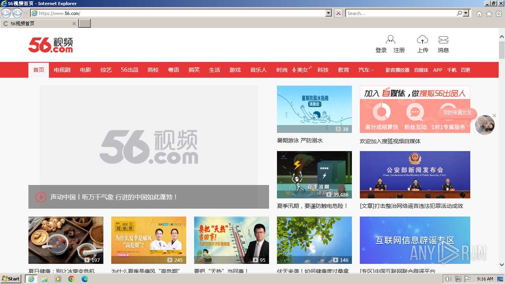Open the 搞笑 navigation item
Image resolution: width=505 pixels, height=284 pixels.
pos(194,70)
